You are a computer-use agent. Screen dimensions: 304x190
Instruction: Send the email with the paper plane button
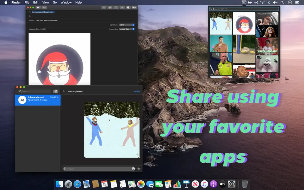pyautogui.click(x=38, y=8)
